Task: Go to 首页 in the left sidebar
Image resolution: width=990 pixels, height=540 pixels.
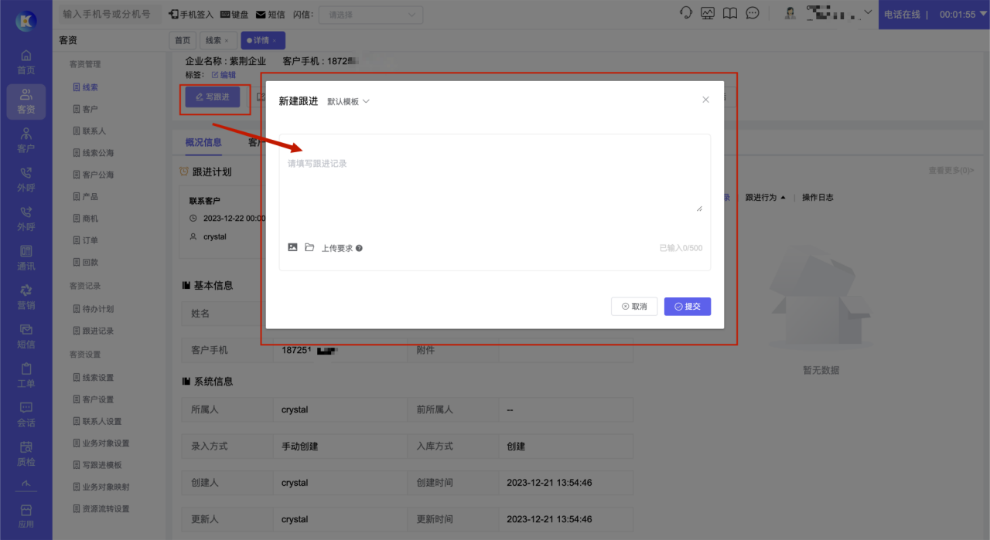Action: (x=26, y=62)
